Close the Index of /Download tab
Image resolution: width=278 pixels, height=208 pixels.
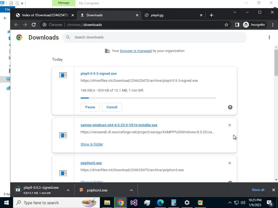tap(73, 15)
